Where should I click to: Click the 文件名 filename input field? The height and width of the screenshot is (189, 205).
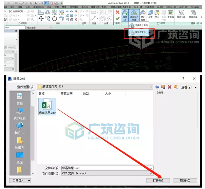107,168
